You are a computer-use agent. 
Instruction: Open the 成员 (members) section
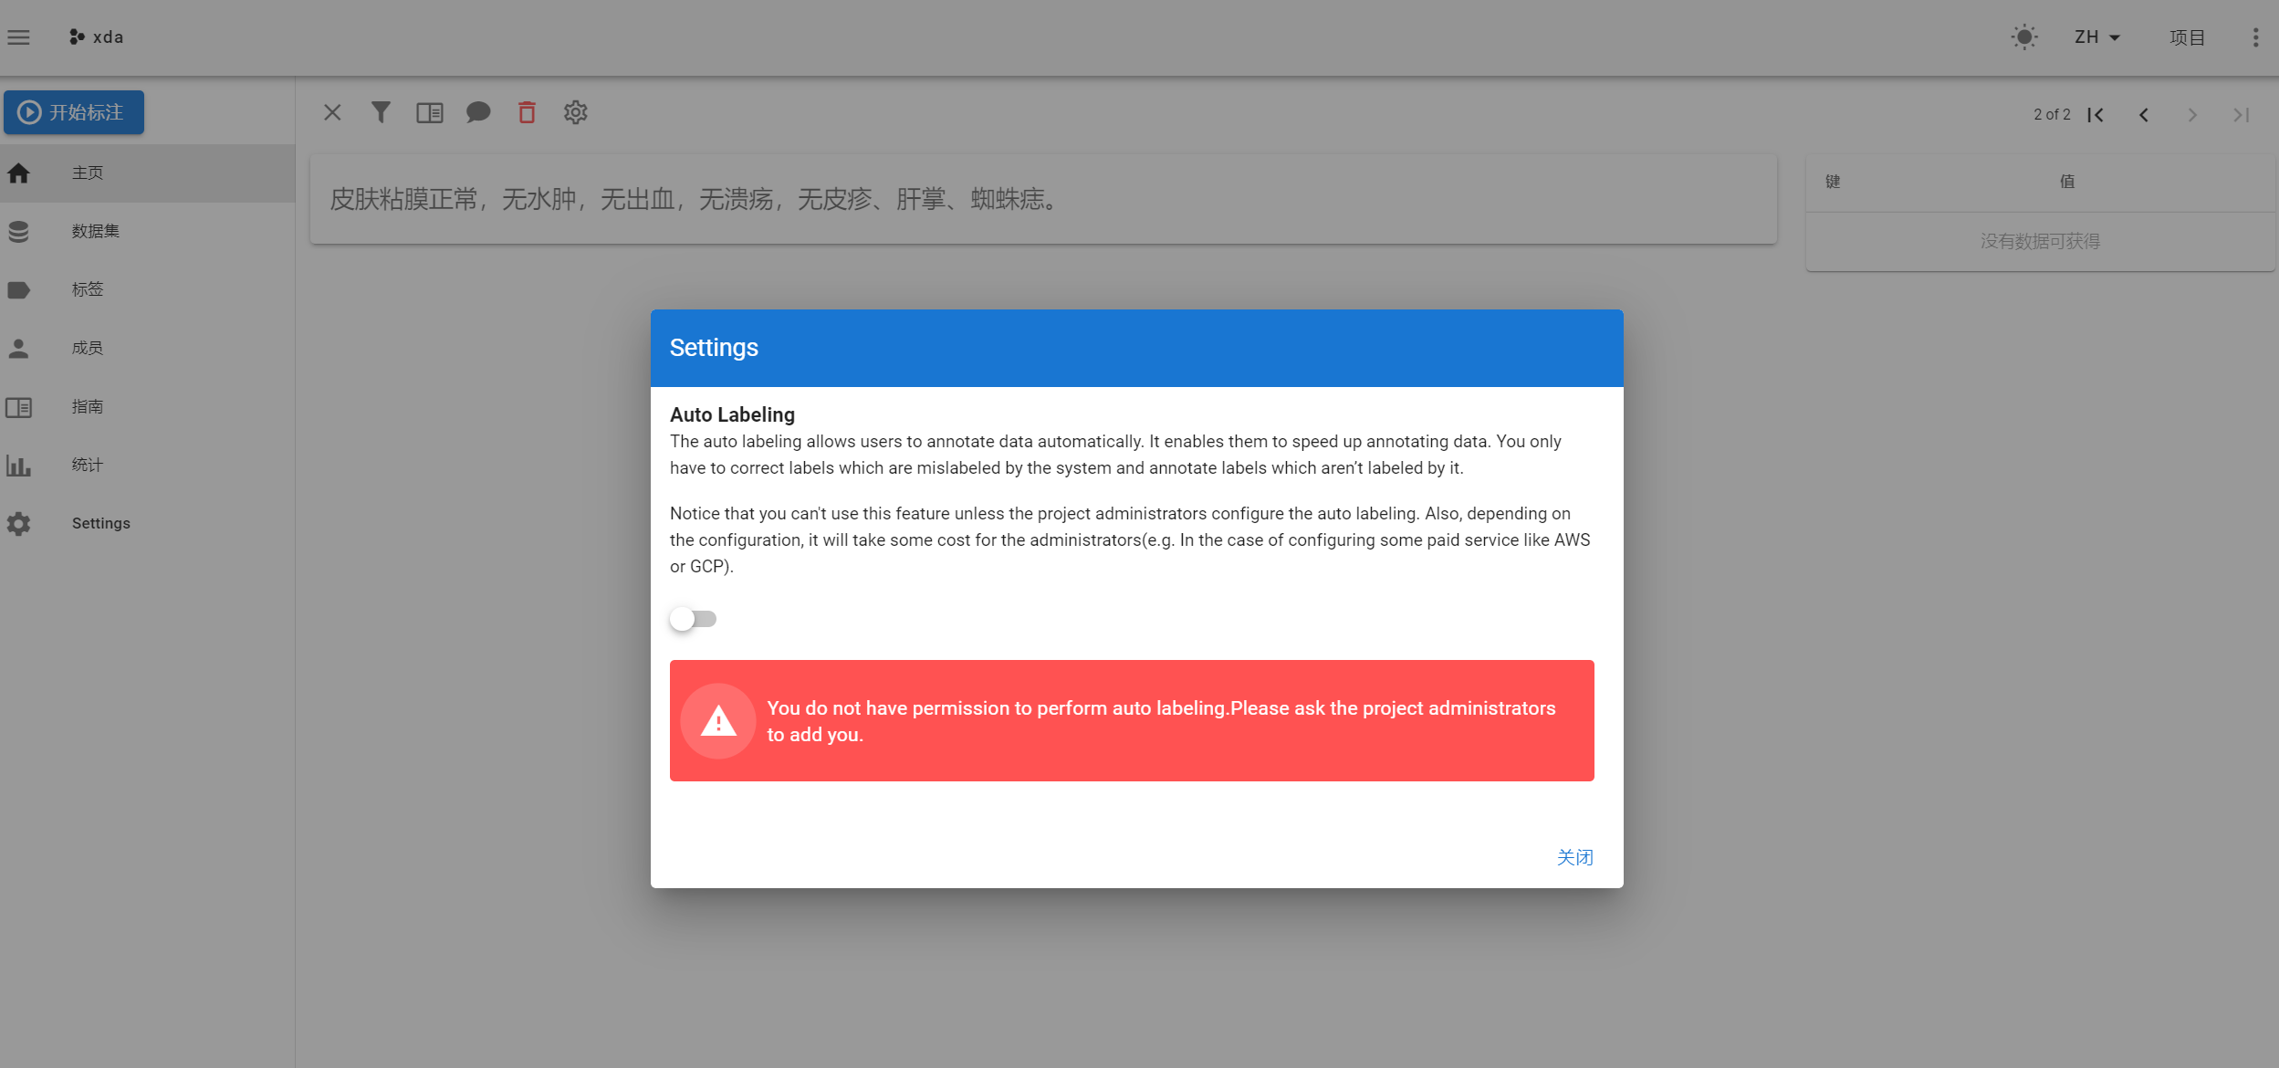point(87,348)
